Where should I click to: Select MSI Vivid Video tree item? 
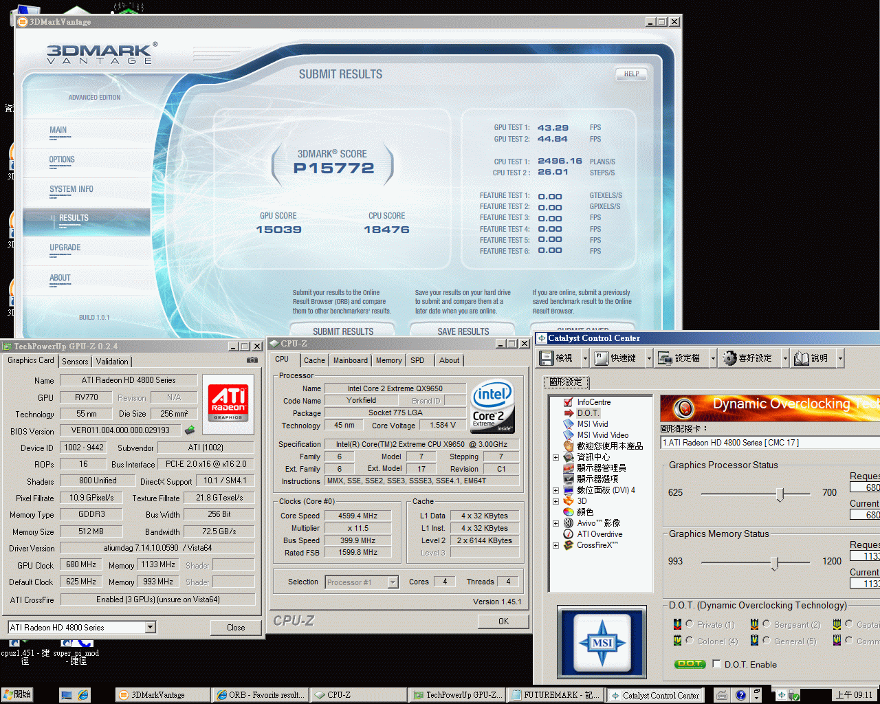pyautogui.click(x=602, y=435)
